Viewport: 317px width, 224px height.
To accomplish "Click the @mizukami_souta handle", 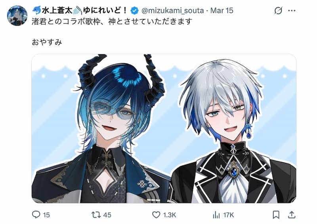I will point(172,11).
